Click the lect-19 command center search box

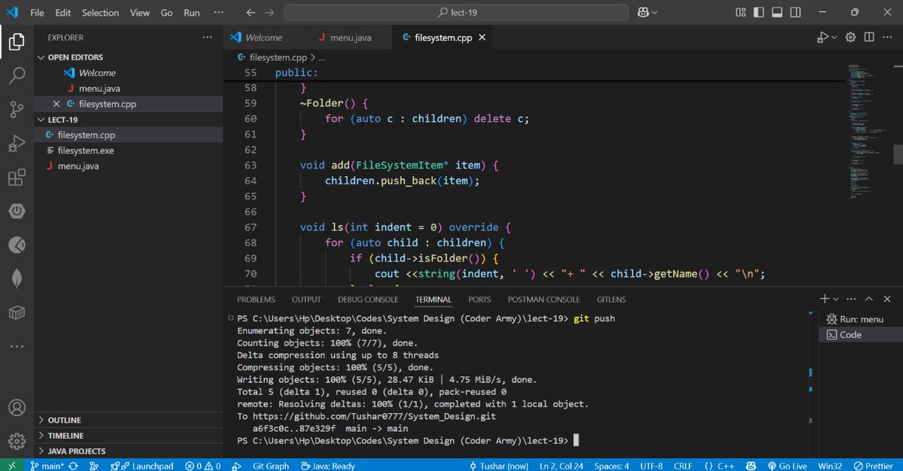[x=455, y=13]
